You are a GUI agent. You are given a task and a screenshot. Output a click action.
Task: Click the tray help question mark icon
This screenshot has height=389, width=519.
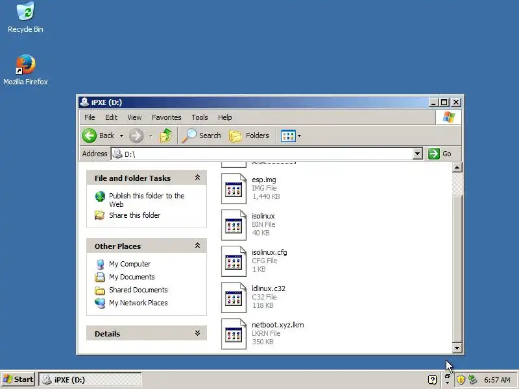point(432,380)
